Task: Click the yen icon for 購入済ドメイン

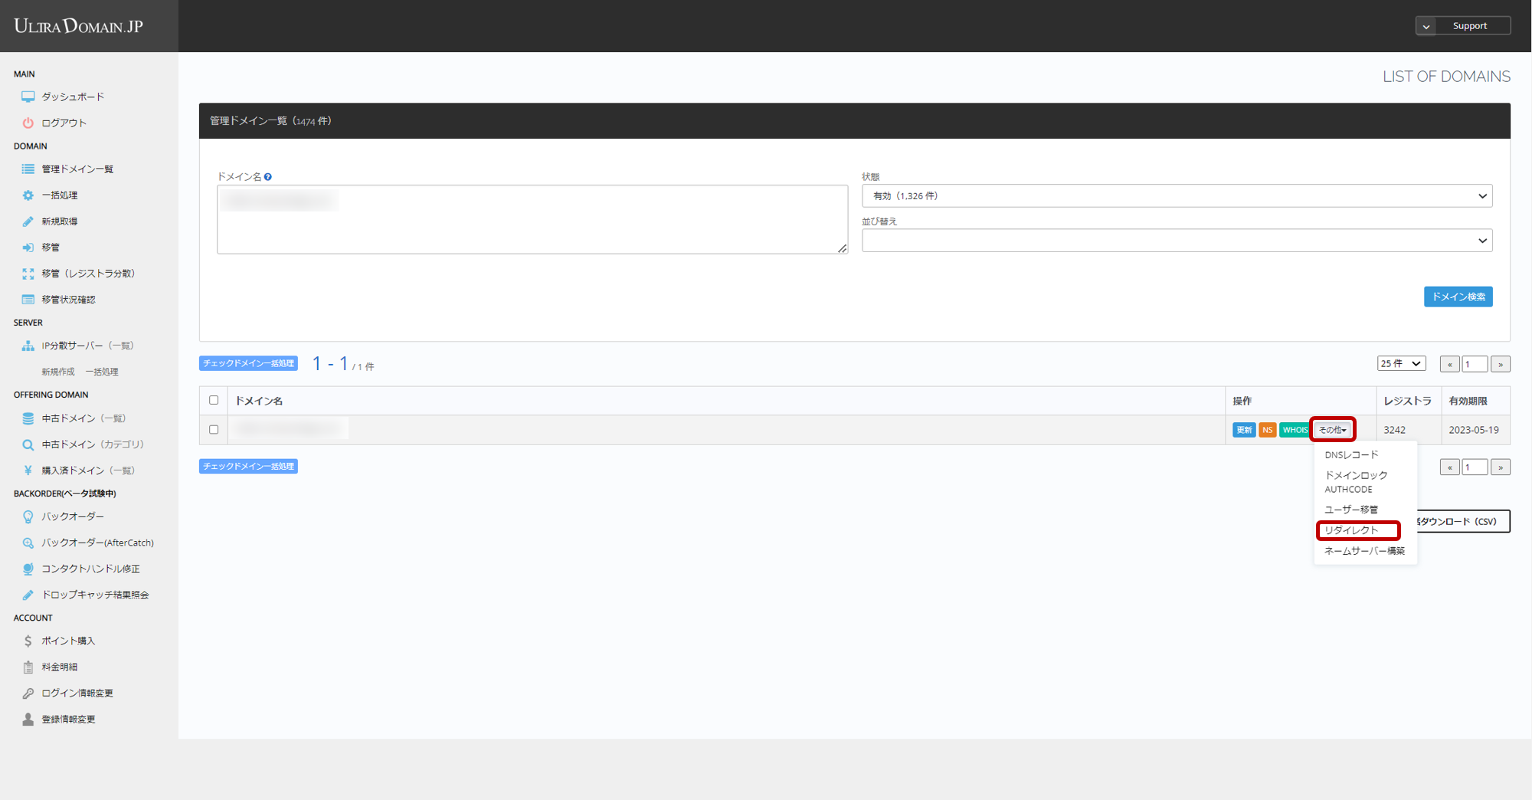Action: point(28,470)
